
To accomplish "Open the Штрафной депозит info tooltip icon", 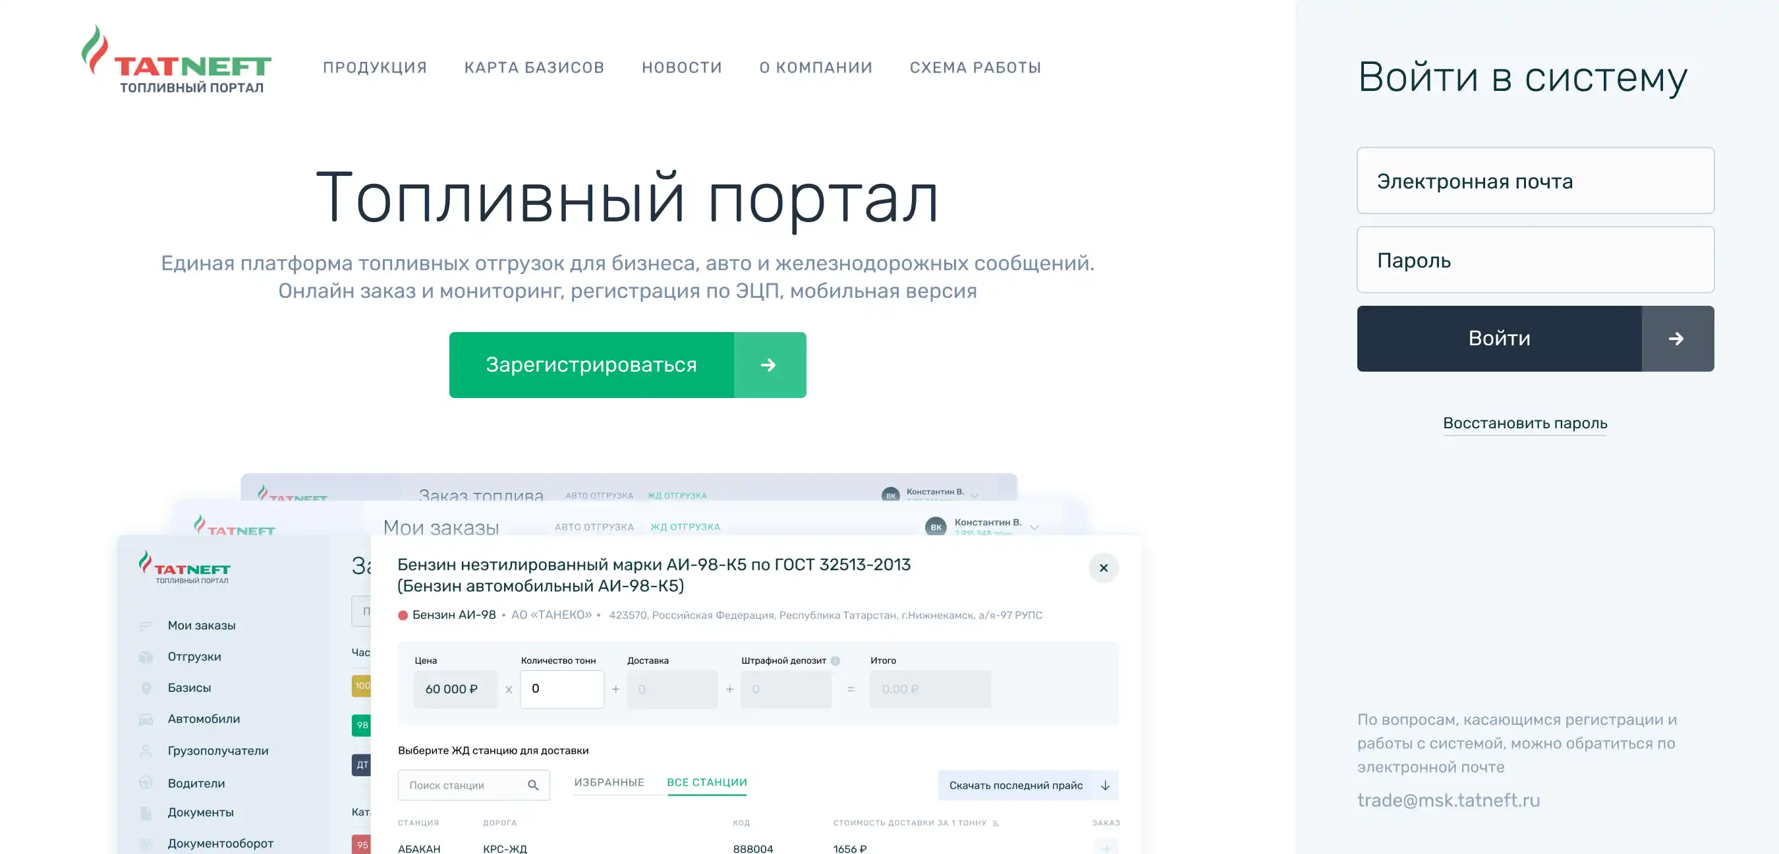I will click(x=835, y=660).
